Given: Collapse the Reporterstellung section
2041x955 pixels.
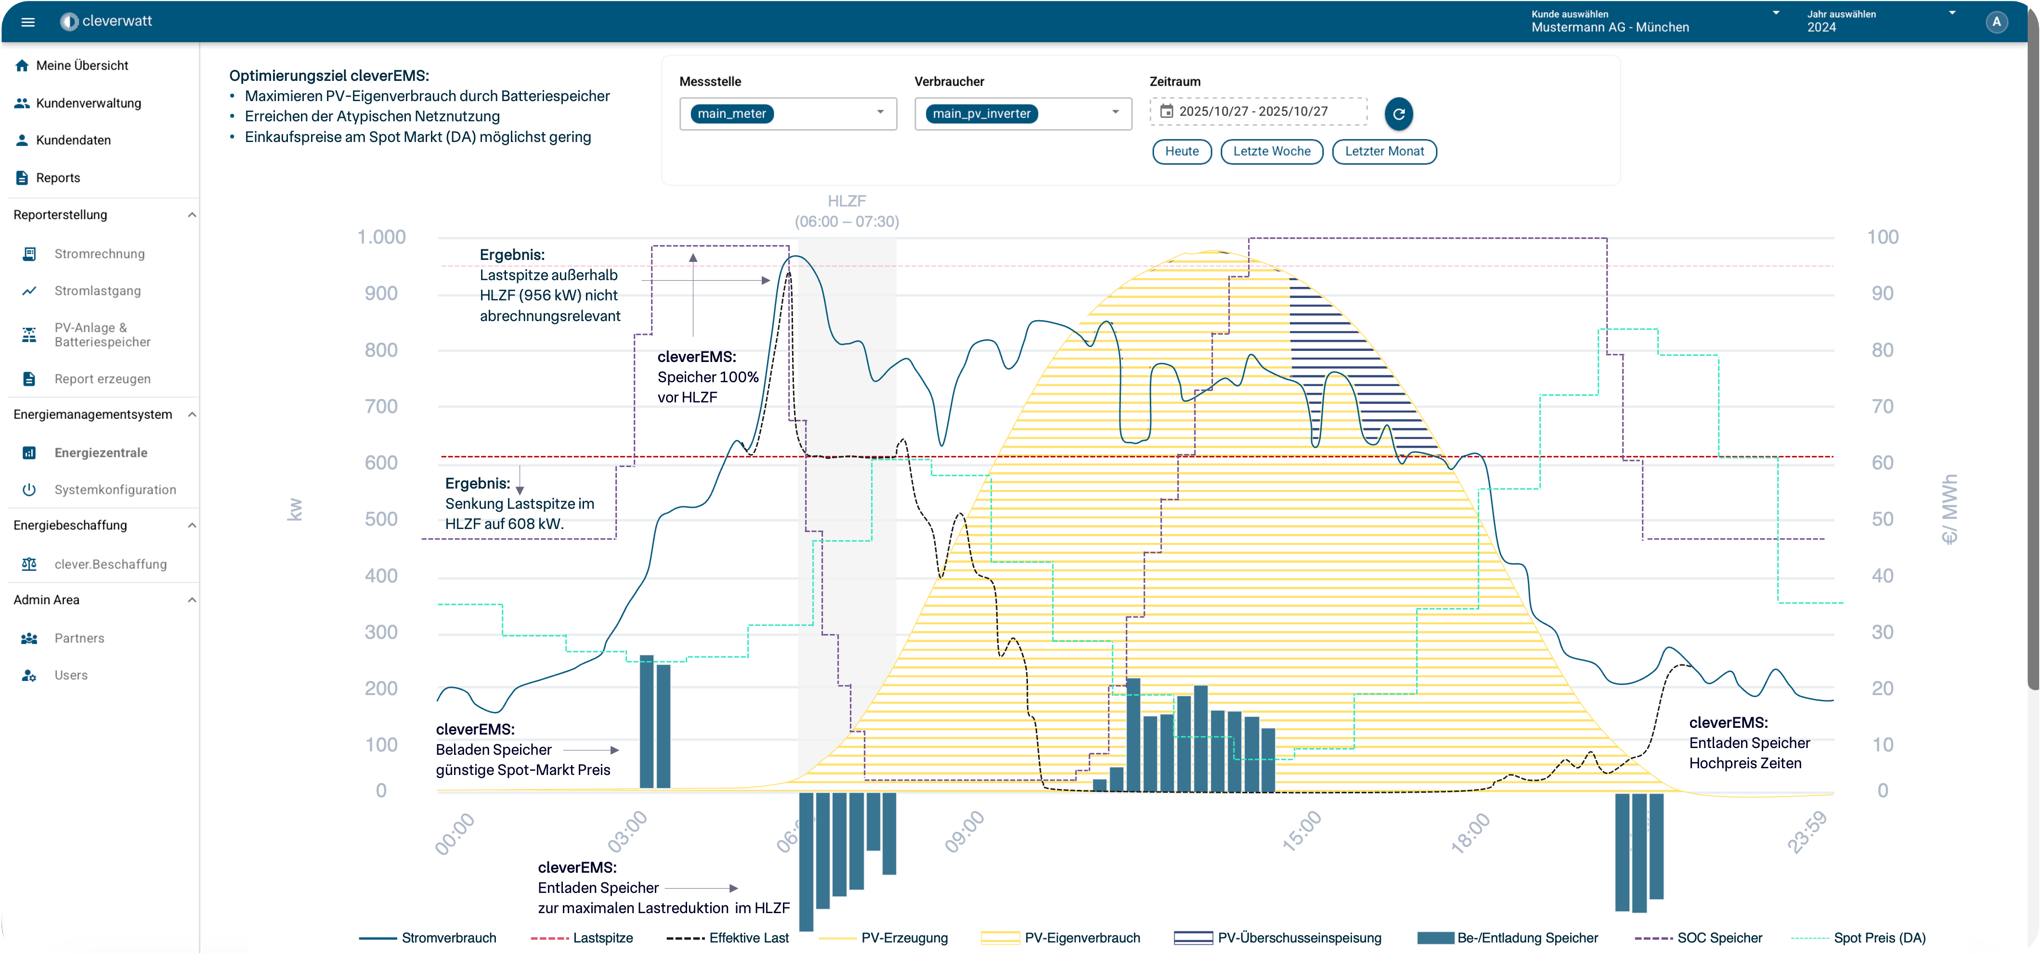Looking at the screenshot, I should point(192,215).
